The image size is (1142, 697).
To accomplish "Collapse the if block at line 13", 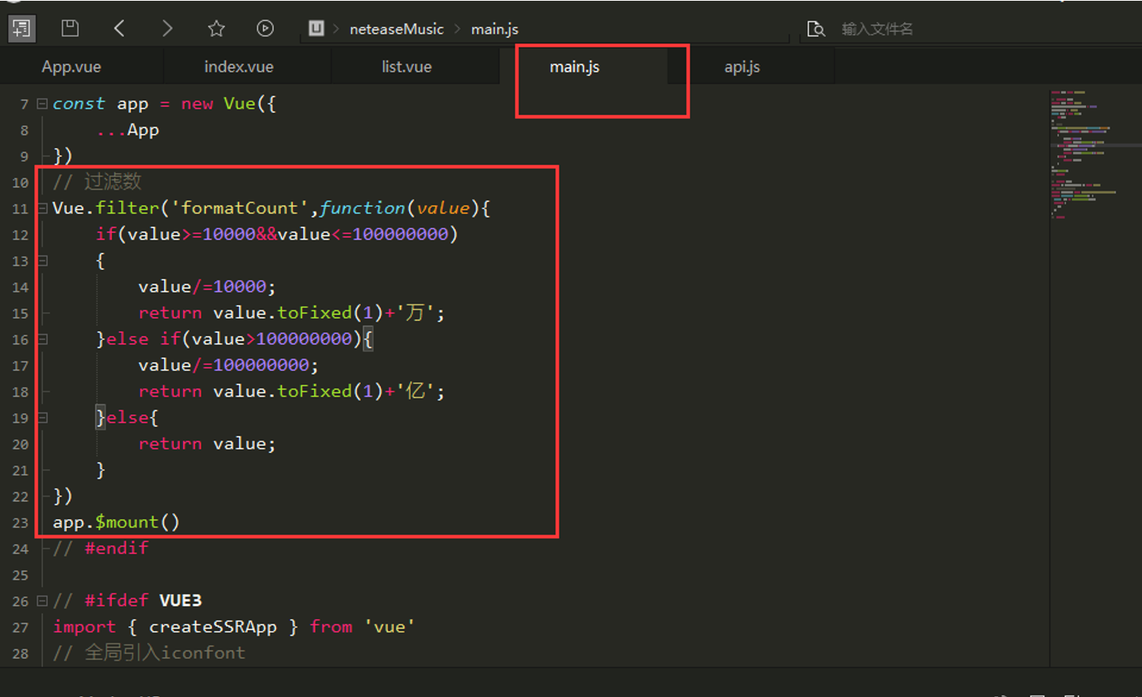I will click(42, 261).
